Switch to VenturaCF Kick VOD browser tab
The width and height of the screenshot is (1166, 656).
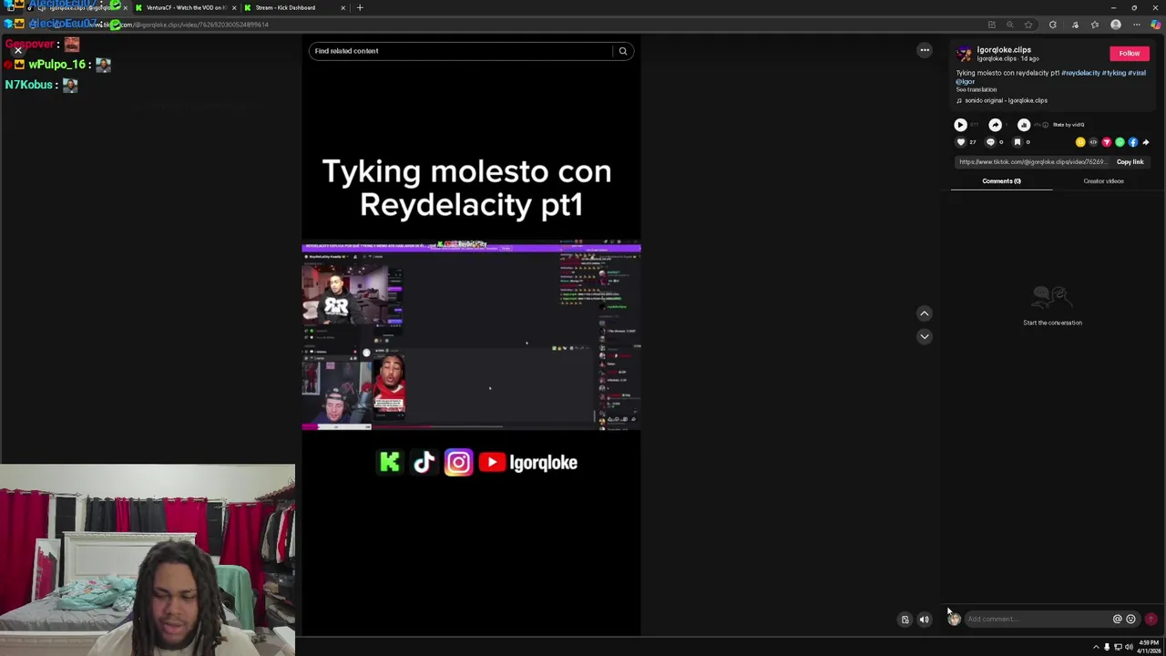coord(186,7)
